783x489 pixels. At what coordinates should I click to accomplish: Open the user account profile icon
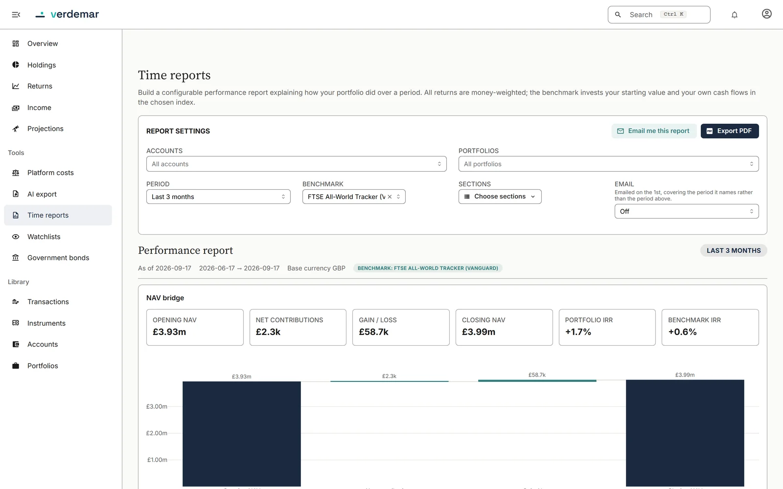click(x=767, y=14)
